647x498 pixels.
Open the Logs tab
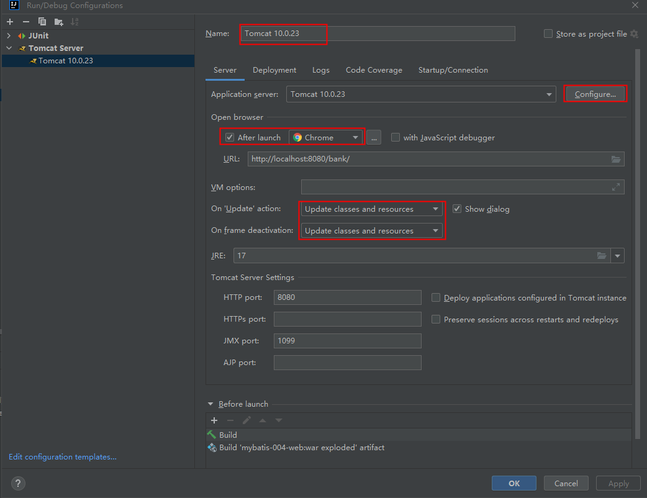(x=320, y=70)
